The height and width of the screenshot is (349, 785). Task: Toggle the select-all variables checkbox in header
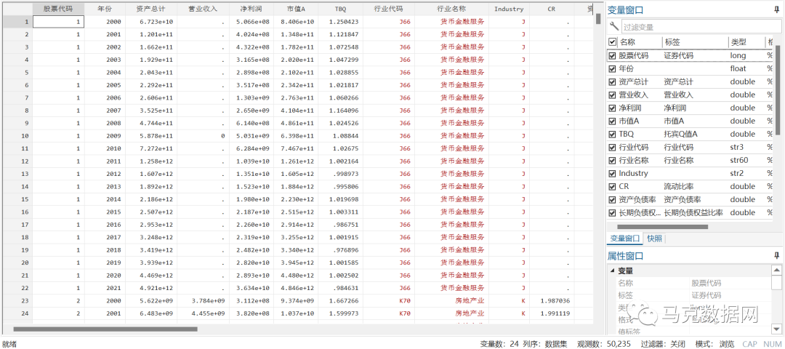pyautogui.click(x=612, y=42)
